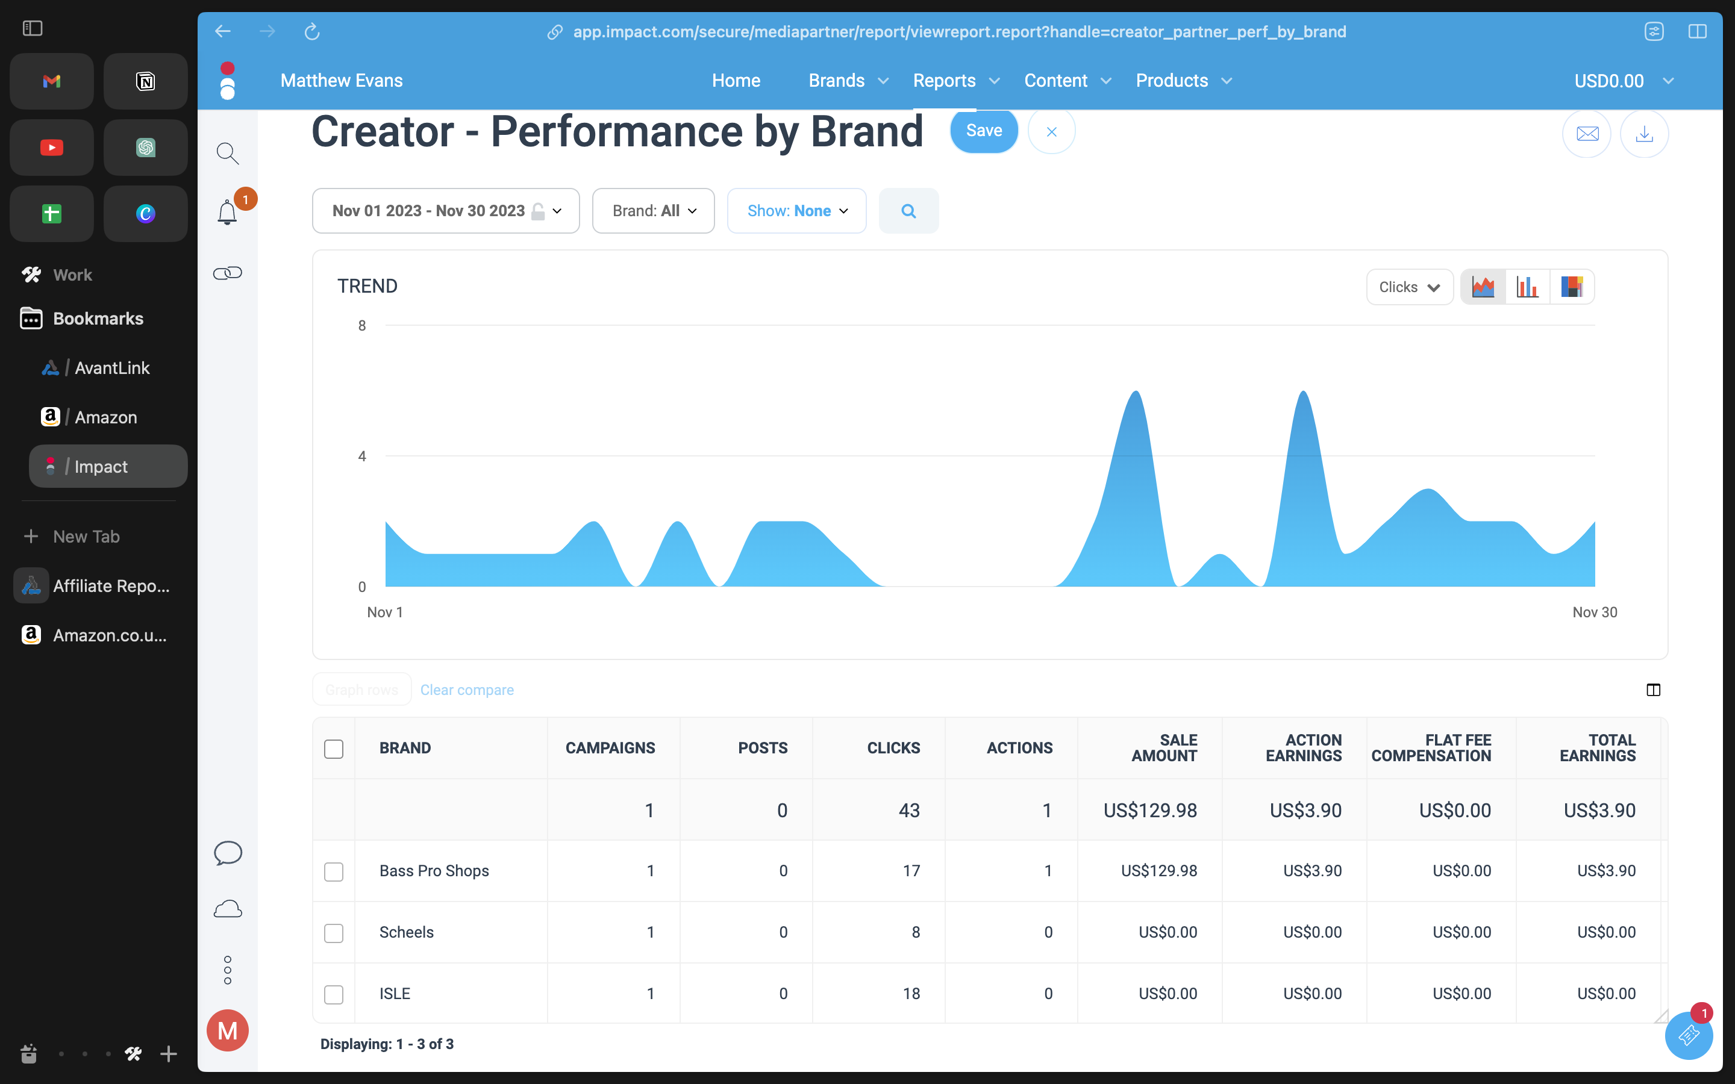The width and height of the screenshot is (1735, 1084).
Task: Sort by the CLICKS column header
Action: tap(893, 748)
